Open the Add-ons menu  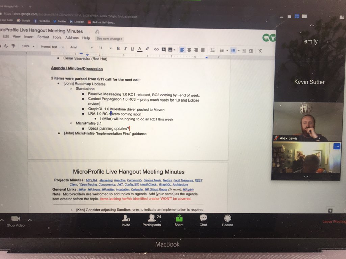tap(72, 38)
